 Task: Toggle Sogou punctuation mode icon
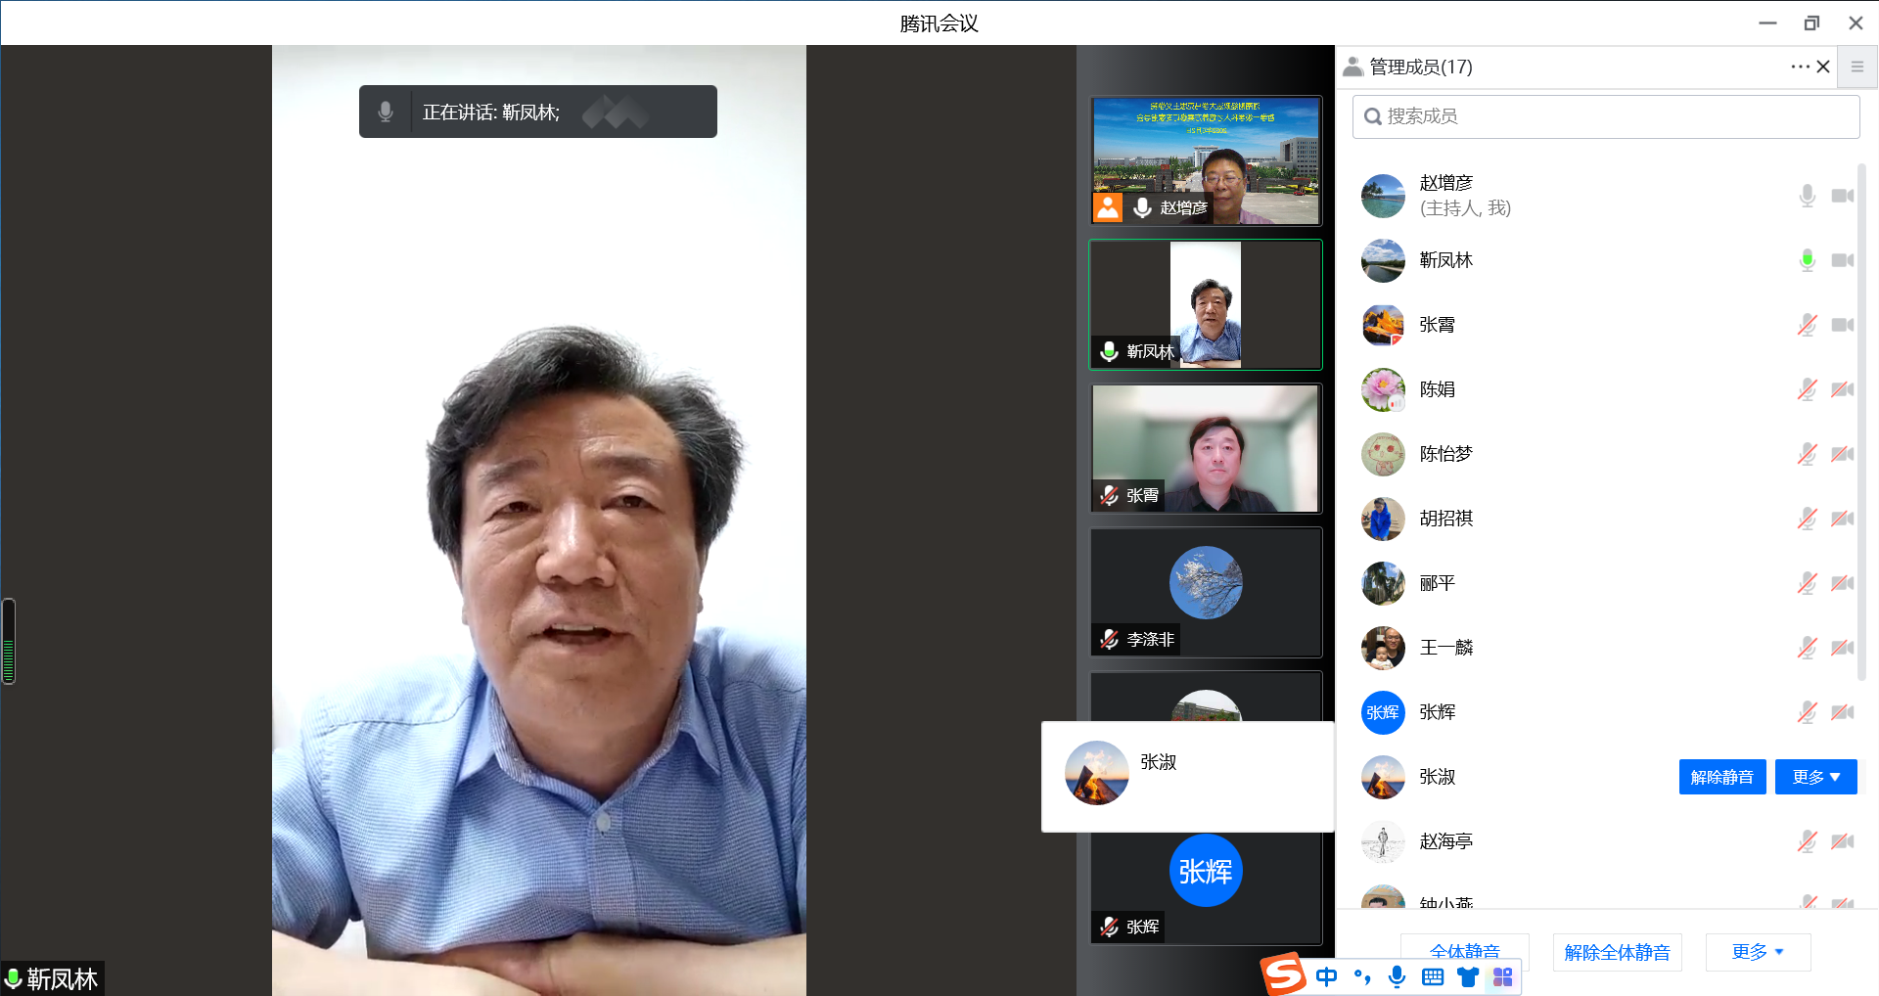1362,976
